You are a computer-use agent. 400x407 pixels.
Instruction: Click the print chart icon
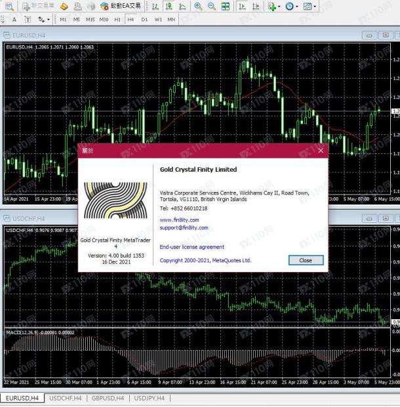(x=77, y=7)
